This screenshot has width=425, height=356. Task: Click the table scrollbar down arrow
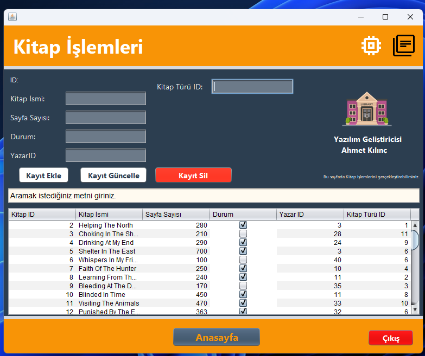(x=415, y=309)
